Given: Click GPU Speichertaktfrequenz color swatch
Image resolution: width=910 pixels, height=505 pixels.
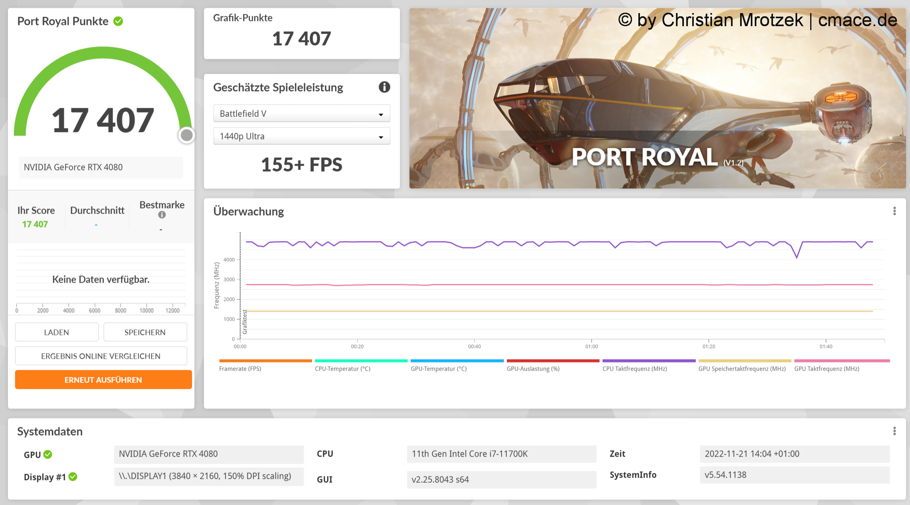Looking at the screenshot, I should (x=744, y=361).
